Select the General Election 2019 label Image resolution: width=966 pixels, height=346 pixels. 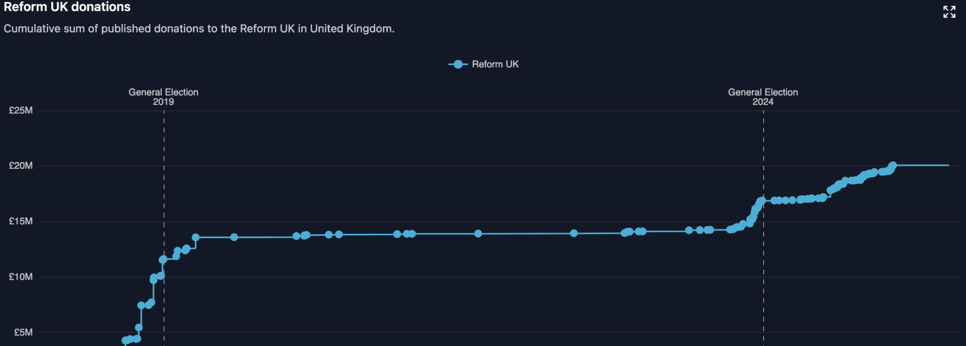(163, 97)
